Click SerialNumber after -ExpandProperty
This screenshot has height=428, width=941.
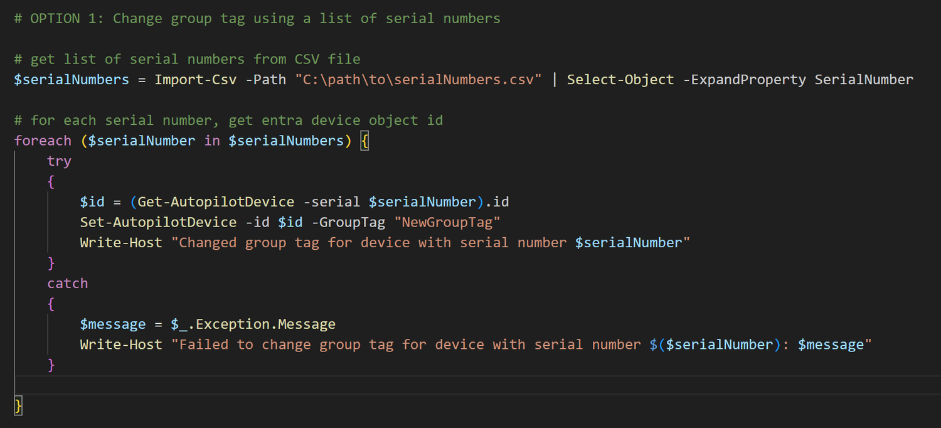(x=864, y=80)
